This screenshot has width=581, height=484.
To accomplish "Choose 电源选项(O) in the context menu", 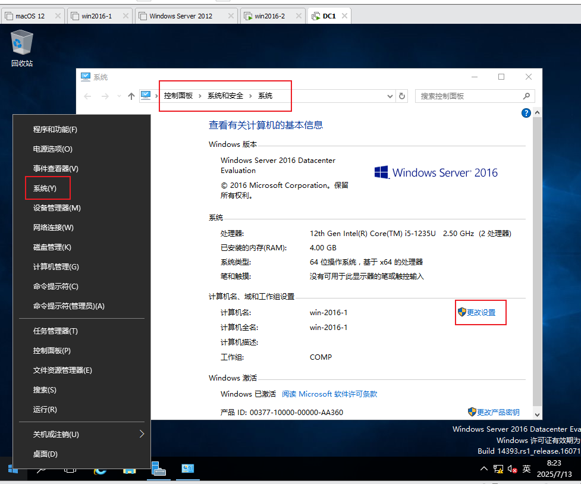I will coord(81,149).
